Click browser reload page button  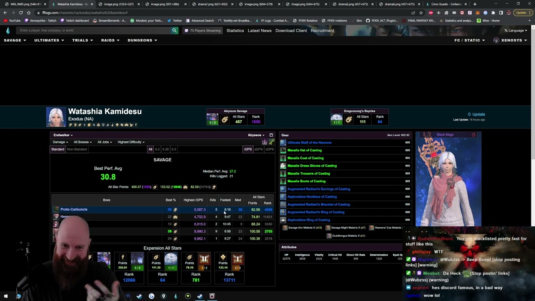[21, 13]
